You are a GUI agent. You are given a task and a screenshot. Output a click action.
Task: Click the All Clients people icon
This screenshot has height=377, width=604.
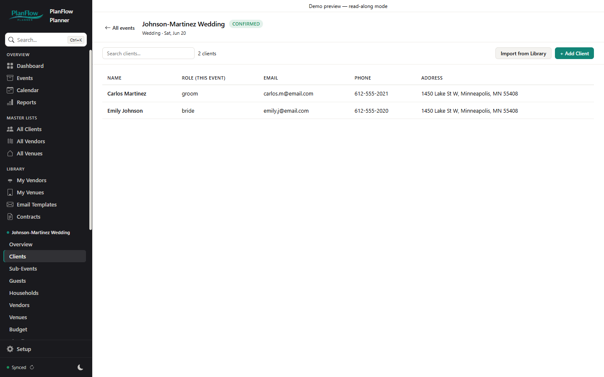click(10, 129)
